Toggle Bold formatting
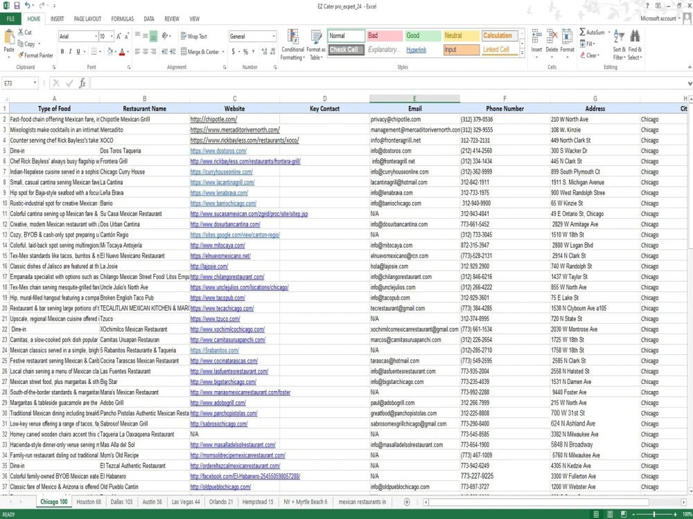The width and height of the screenshot is (693, 519). pos(62,52)
